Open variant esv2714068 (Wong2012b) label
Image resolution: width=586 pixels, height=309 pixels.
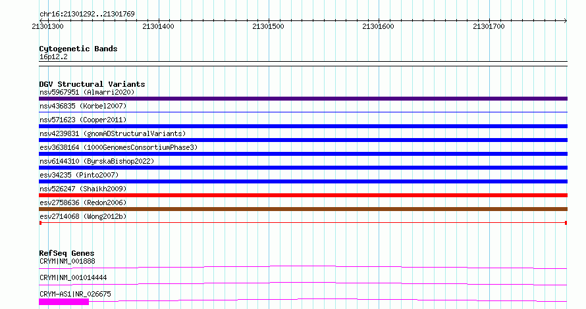[x=83, y=216]
